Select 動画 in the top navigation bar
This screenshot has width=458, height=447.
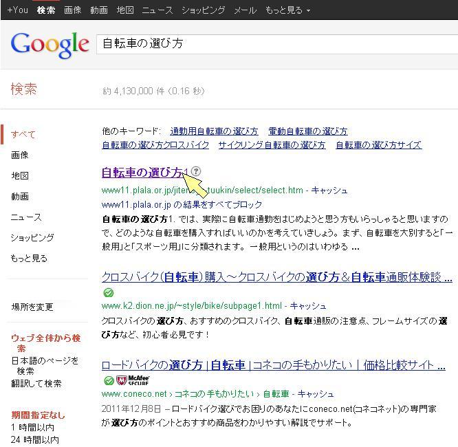tap(99, 10)
